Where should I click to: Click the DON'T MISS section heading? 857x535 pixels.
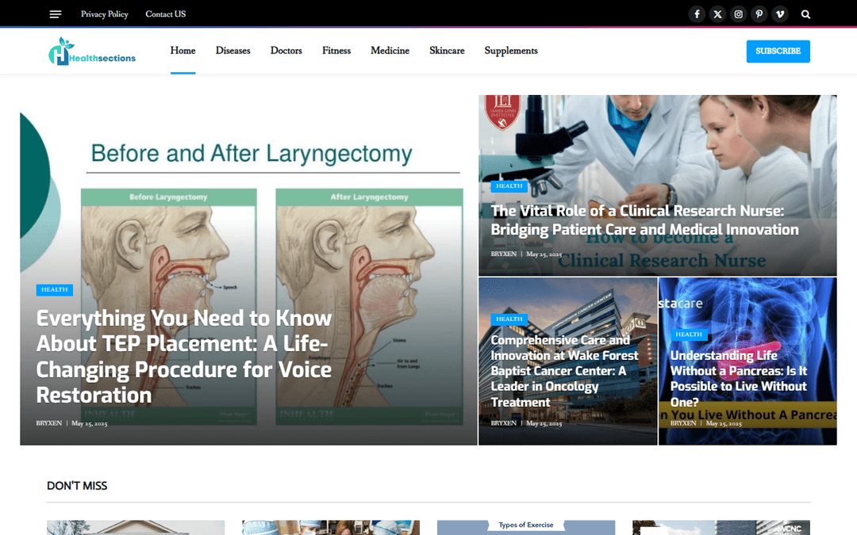[77, 486]
